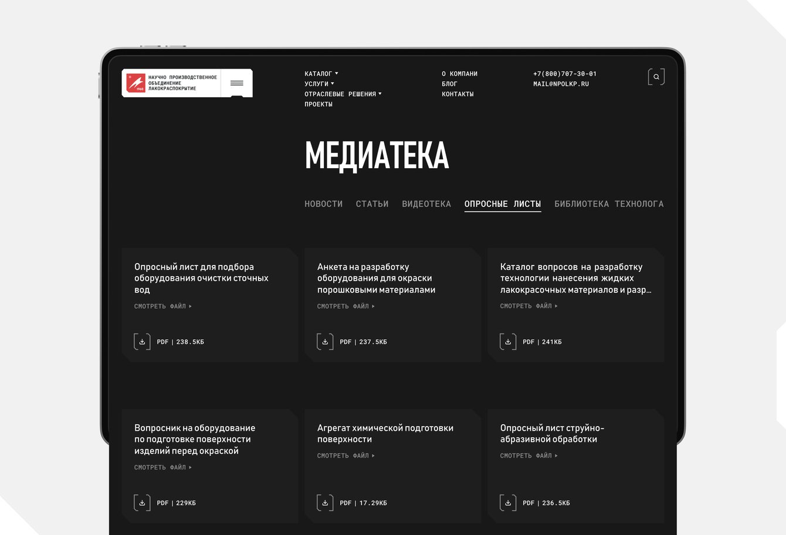786x535 pixels.
Task: Open Каталог вопросов на разработку title
Action: (576, 278)
